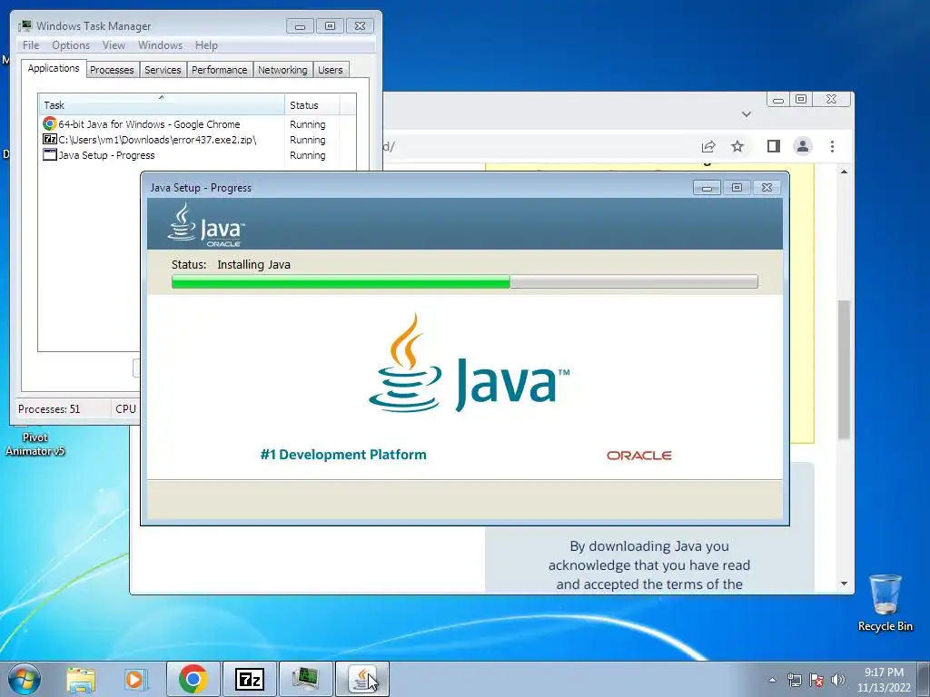Screen dimensions: 930x697
Task: Open the network status tray icon
Action: click(794, 680)
